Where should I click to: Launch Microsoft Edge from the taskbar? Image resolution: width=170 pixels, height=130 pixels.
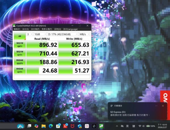tap(51, 126)
